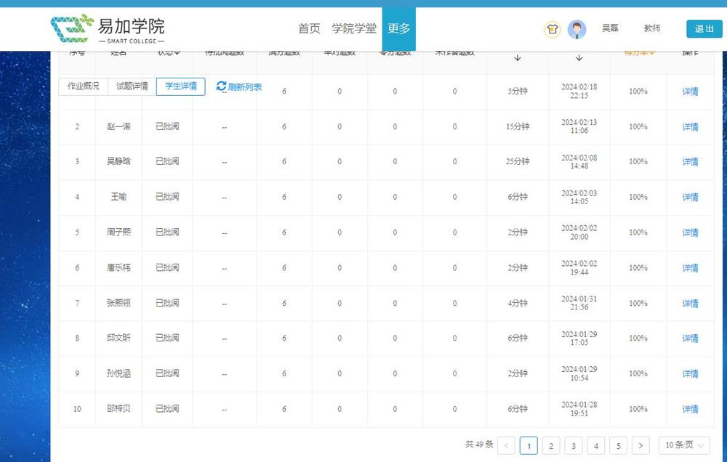This screenshot has width=727, height=462.
Task: Go to page 2
Action: [x=551, y=446]
